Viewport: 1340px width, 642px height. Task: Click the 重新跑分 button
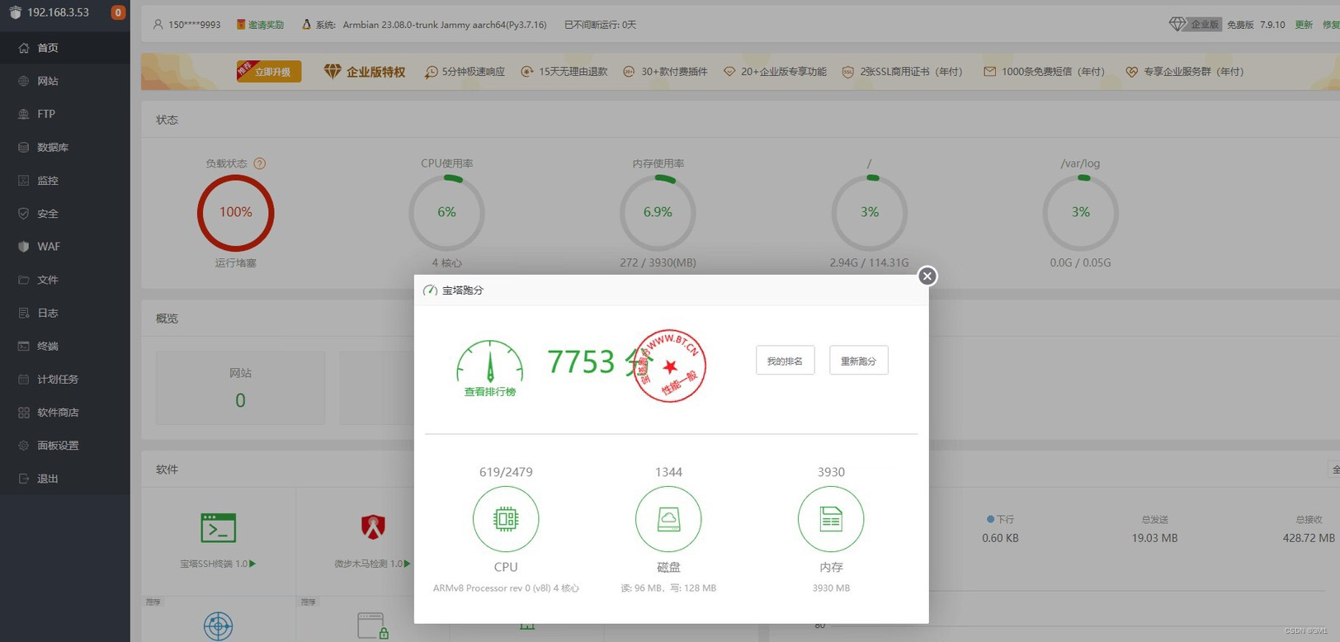click(x=858, y=361)
